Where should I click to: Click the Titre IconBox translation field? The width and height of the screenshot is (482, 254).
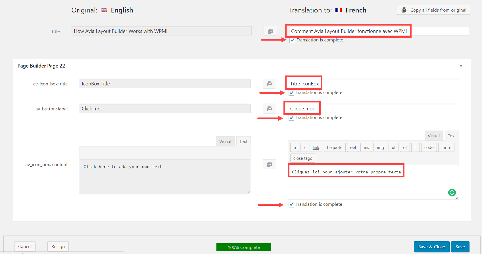[x=374, y=83]
